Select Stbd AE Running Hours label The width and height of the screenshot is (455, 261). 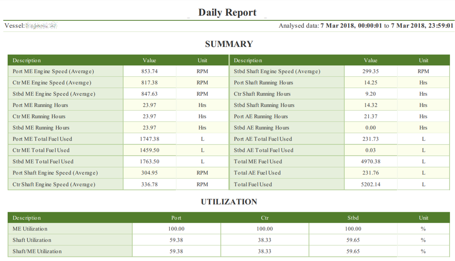[261, 128]
